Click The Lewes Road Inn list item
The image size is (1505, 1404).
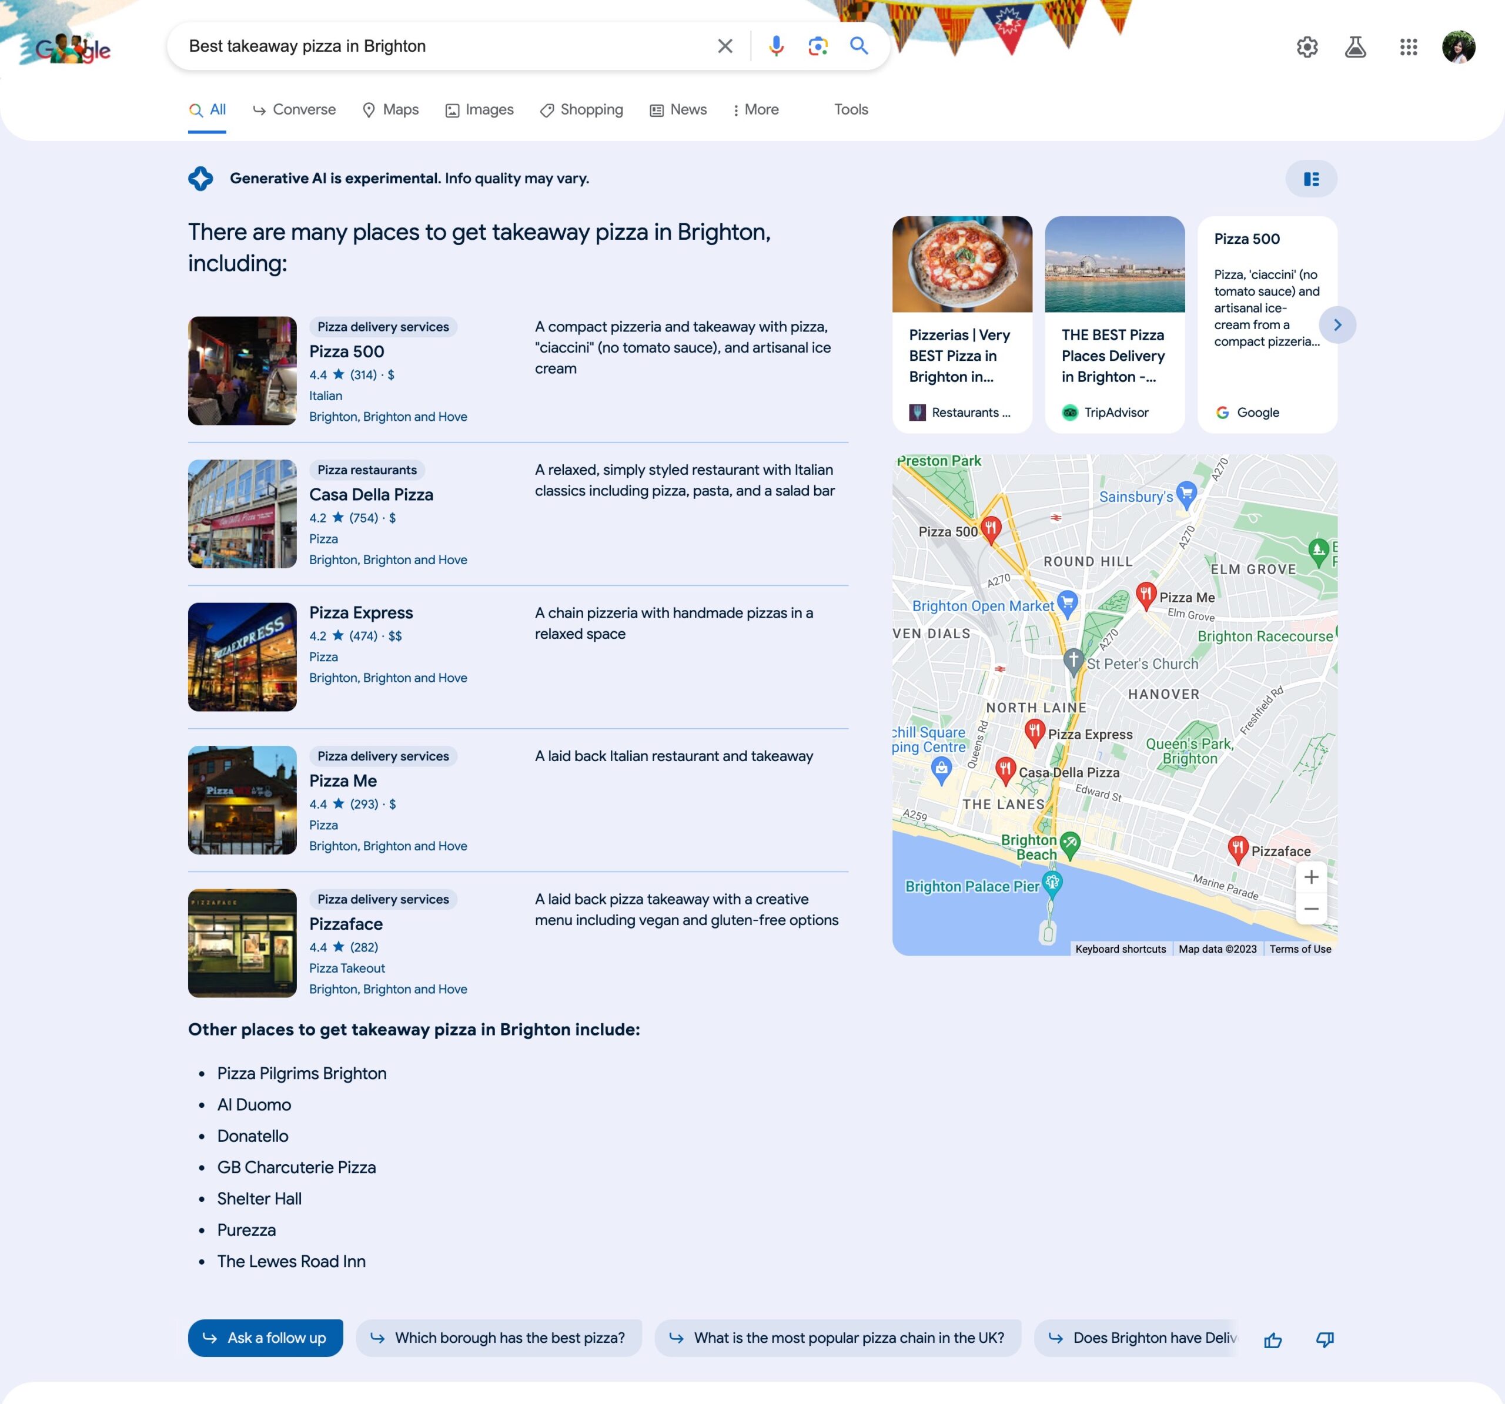(x=290, y=1261)
